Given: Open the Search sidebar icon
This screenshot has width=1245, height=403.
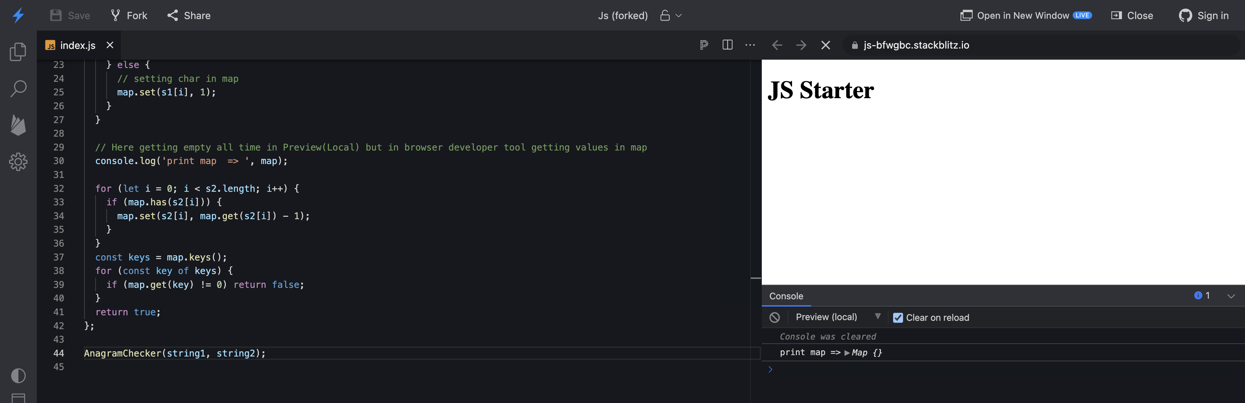Looking at the screenshot, I should (x=18, y=88).
